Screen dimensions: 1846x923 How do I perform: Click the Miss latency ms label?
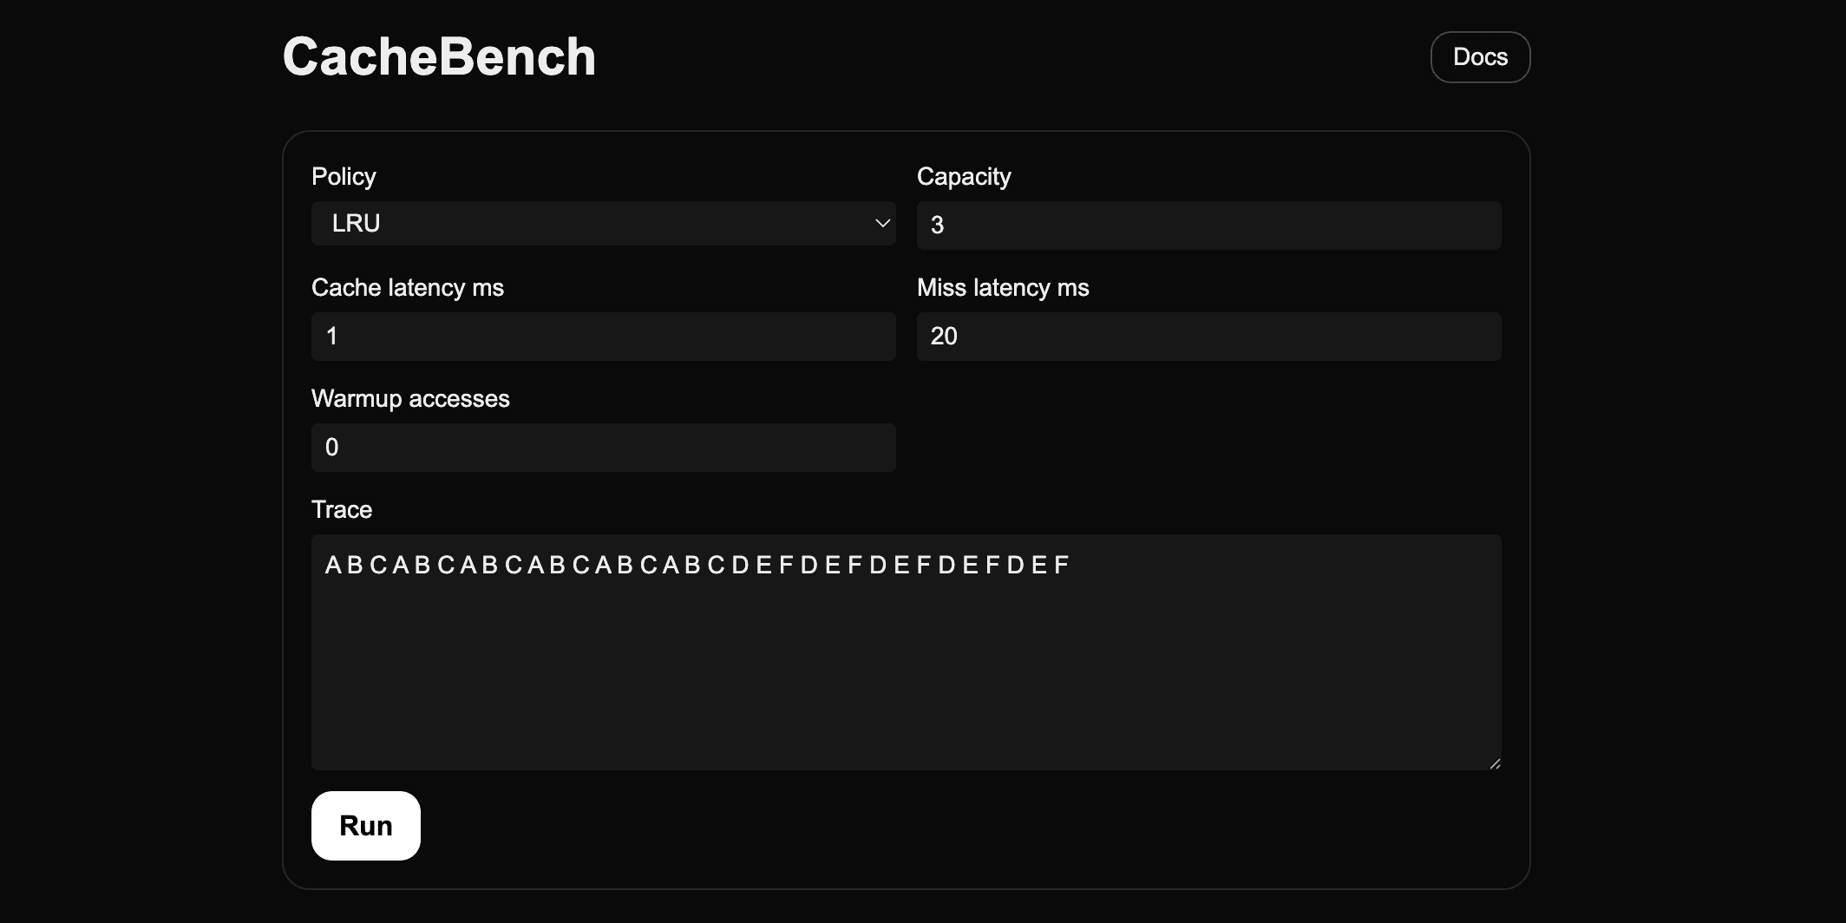pyautogui.click(x=1003, y=287)
